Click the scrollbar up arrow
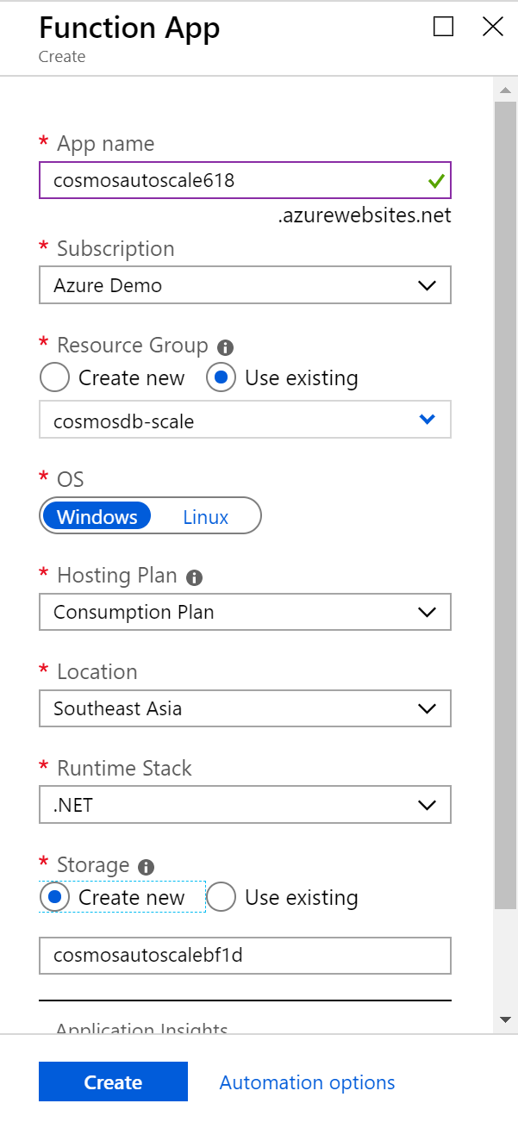Viewport: 518px width, 1122px height. (x=506, y=90)
